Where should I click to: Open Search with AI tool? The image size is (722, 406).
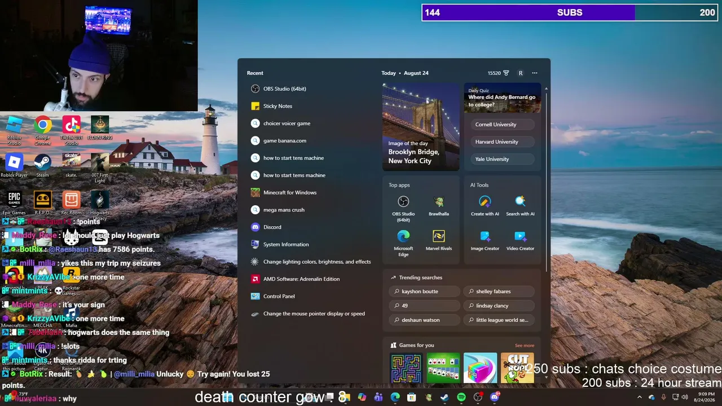tap(520, 206)
